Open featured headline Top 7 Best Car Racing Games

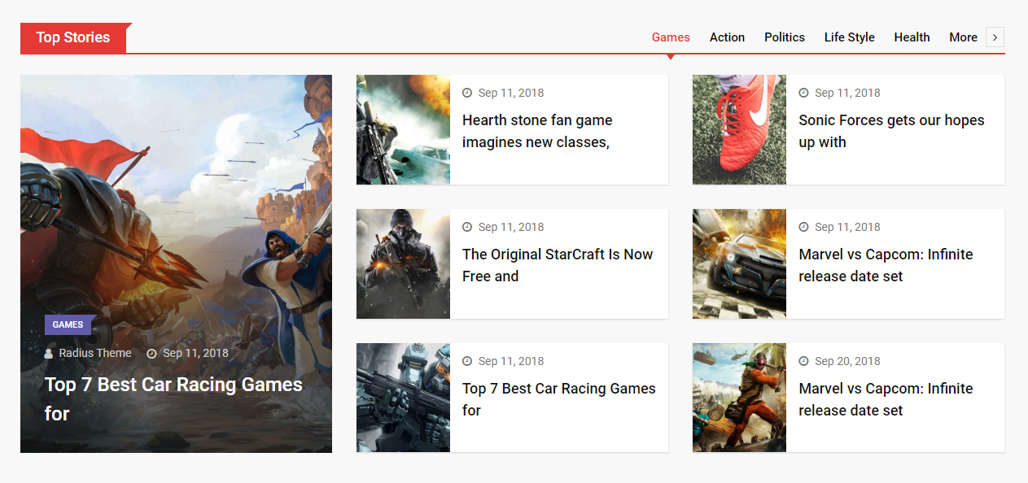(x=173, y=399)
